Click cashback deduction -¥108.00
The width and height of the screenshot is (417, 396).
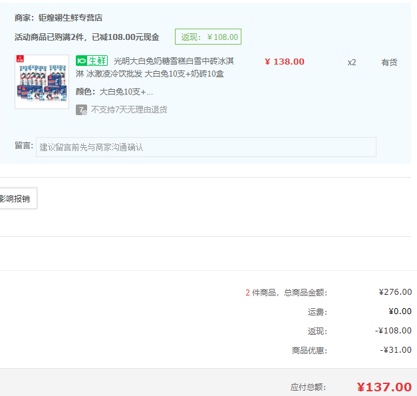pos(393,331)
